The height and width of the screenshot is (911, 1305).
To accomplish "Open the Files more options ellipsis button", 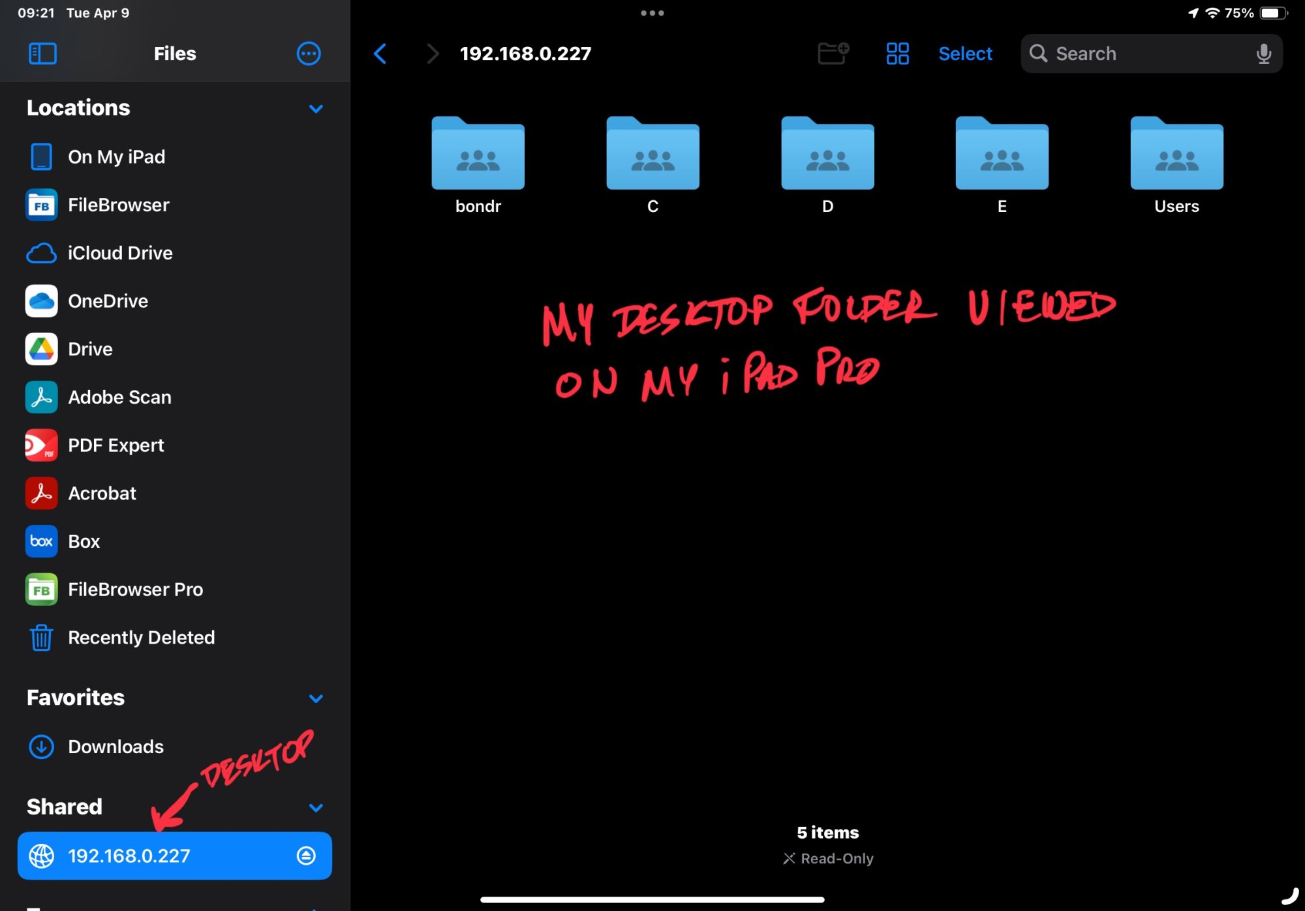I will (x=309, y=53).
